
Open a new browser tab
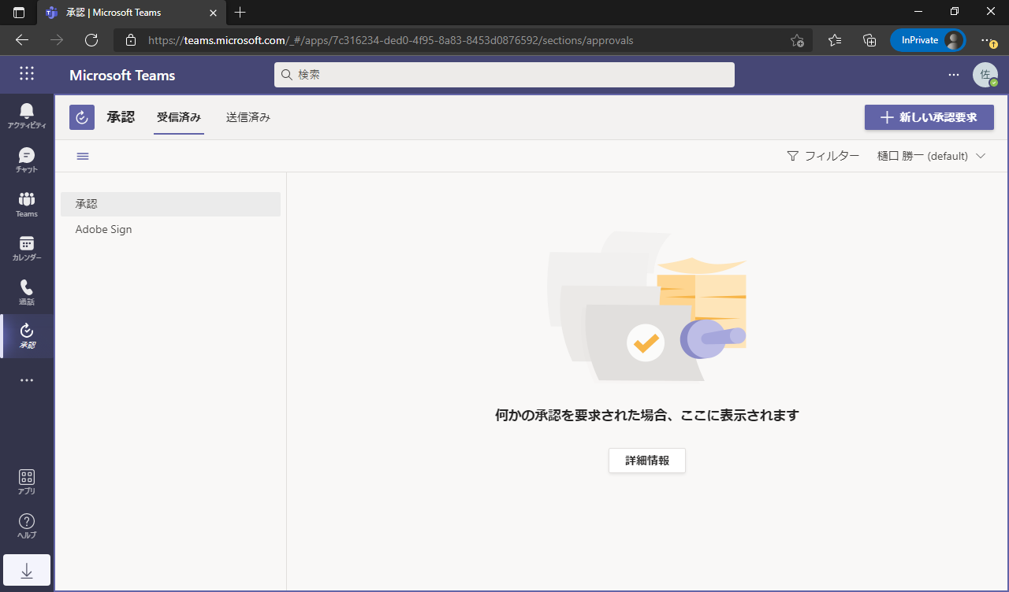point(240,13)
